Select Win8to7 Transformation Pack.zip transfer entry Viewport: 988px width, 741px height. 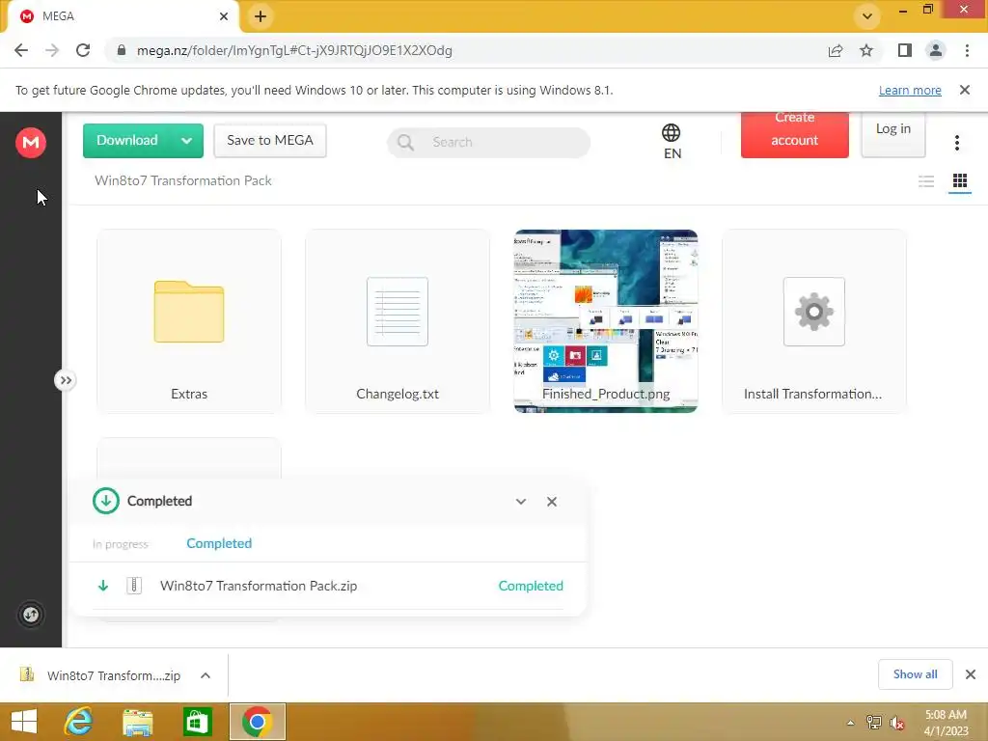coord(328,586)
